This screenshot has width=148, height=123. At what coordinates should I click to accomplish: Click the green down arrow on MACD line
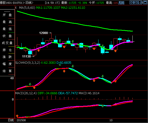pyautogui.click(x=103, y=106)
